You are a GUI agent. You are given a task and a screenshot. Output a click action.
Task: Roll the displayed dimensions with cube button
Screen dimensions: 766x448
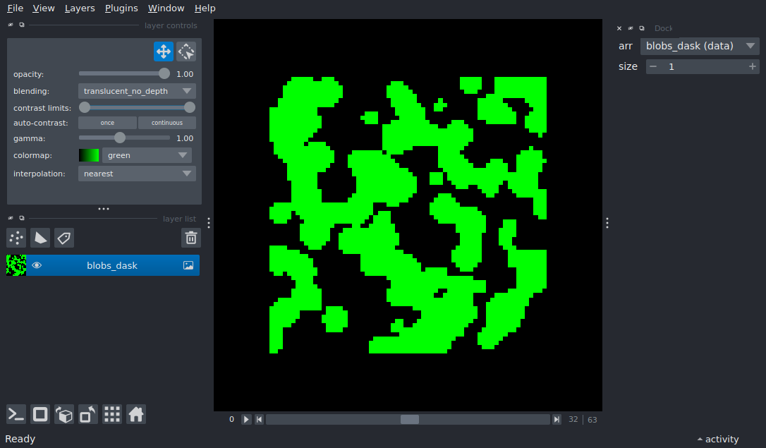(x=64, y=415)
